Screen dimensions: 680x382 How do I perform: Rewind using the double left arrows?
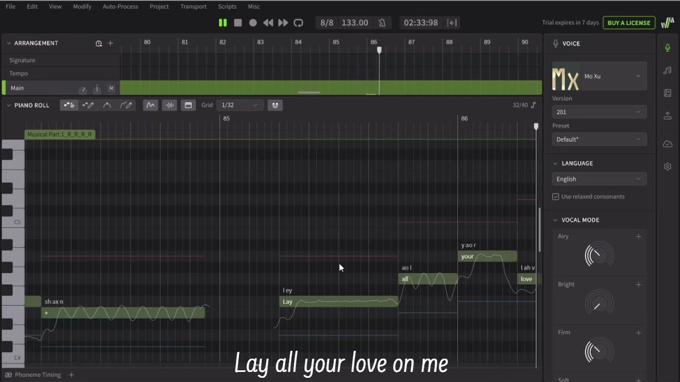[268, 23]
